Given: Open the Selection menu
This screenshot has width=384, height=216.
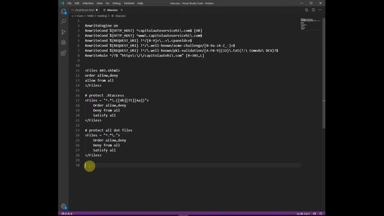Looking at the screenshot, I should [88, 3].
